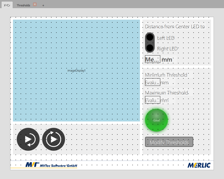Image resolution: width=224 pixels, height=179 pixels.
Task: Click the MVTec Software GmbH logo
Action: 51,165
